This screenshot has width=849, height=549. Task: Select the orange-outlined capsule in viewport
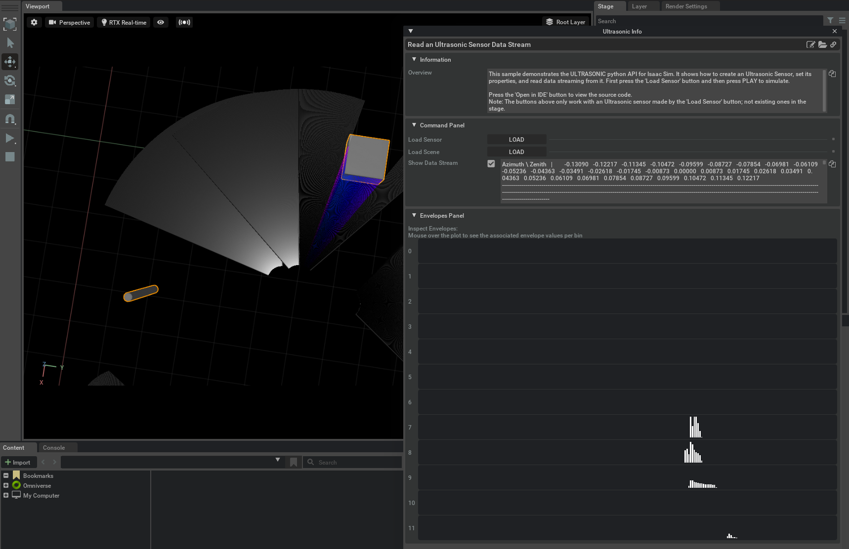click(x=141, y=293)
